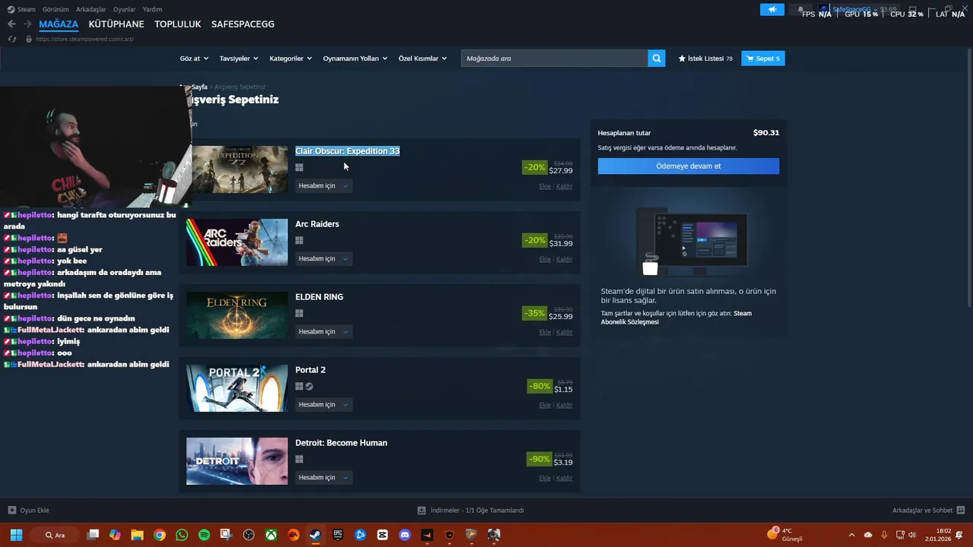The image size is (973, 547).
Task: Click Ekle for Arc Raiders
Action: (545, 259)
